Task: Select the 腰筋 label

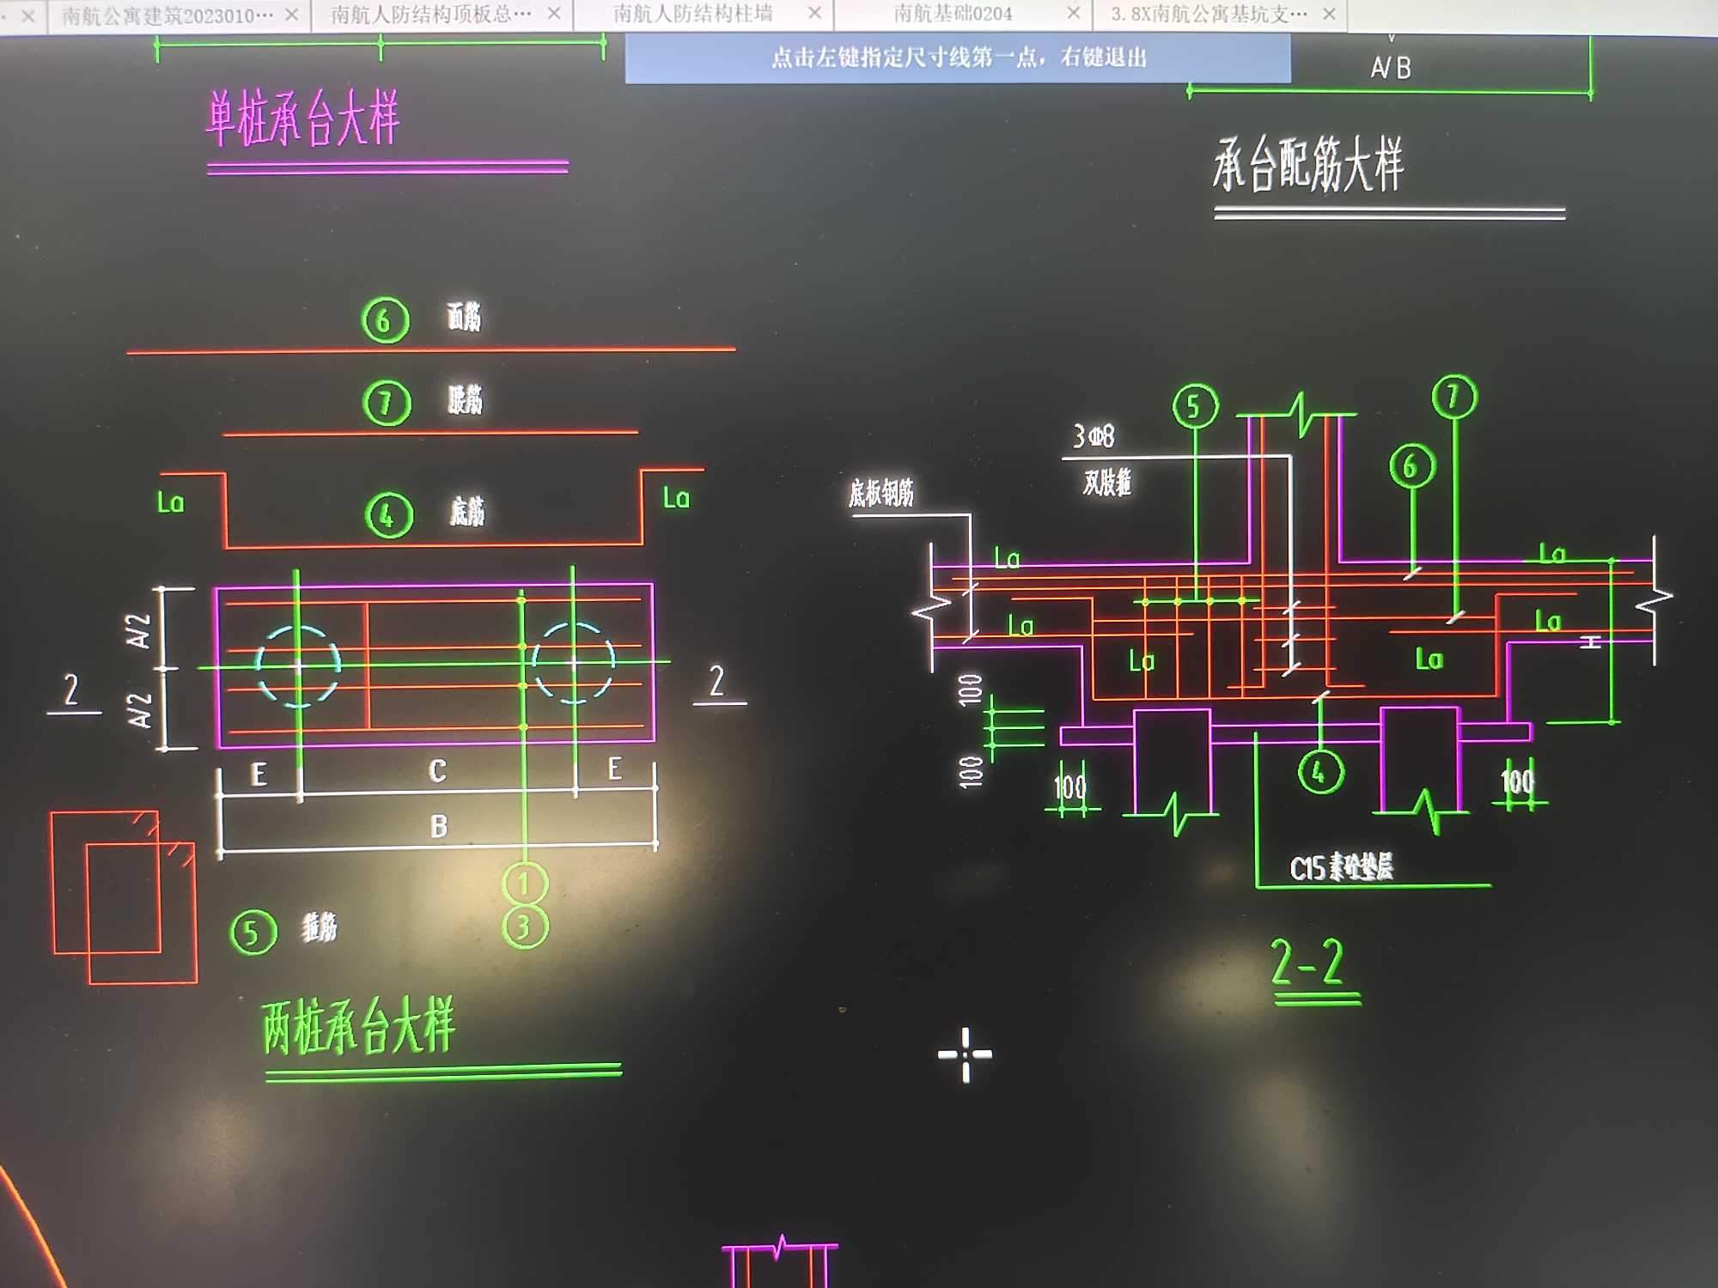Action: (x=465, y=400)
